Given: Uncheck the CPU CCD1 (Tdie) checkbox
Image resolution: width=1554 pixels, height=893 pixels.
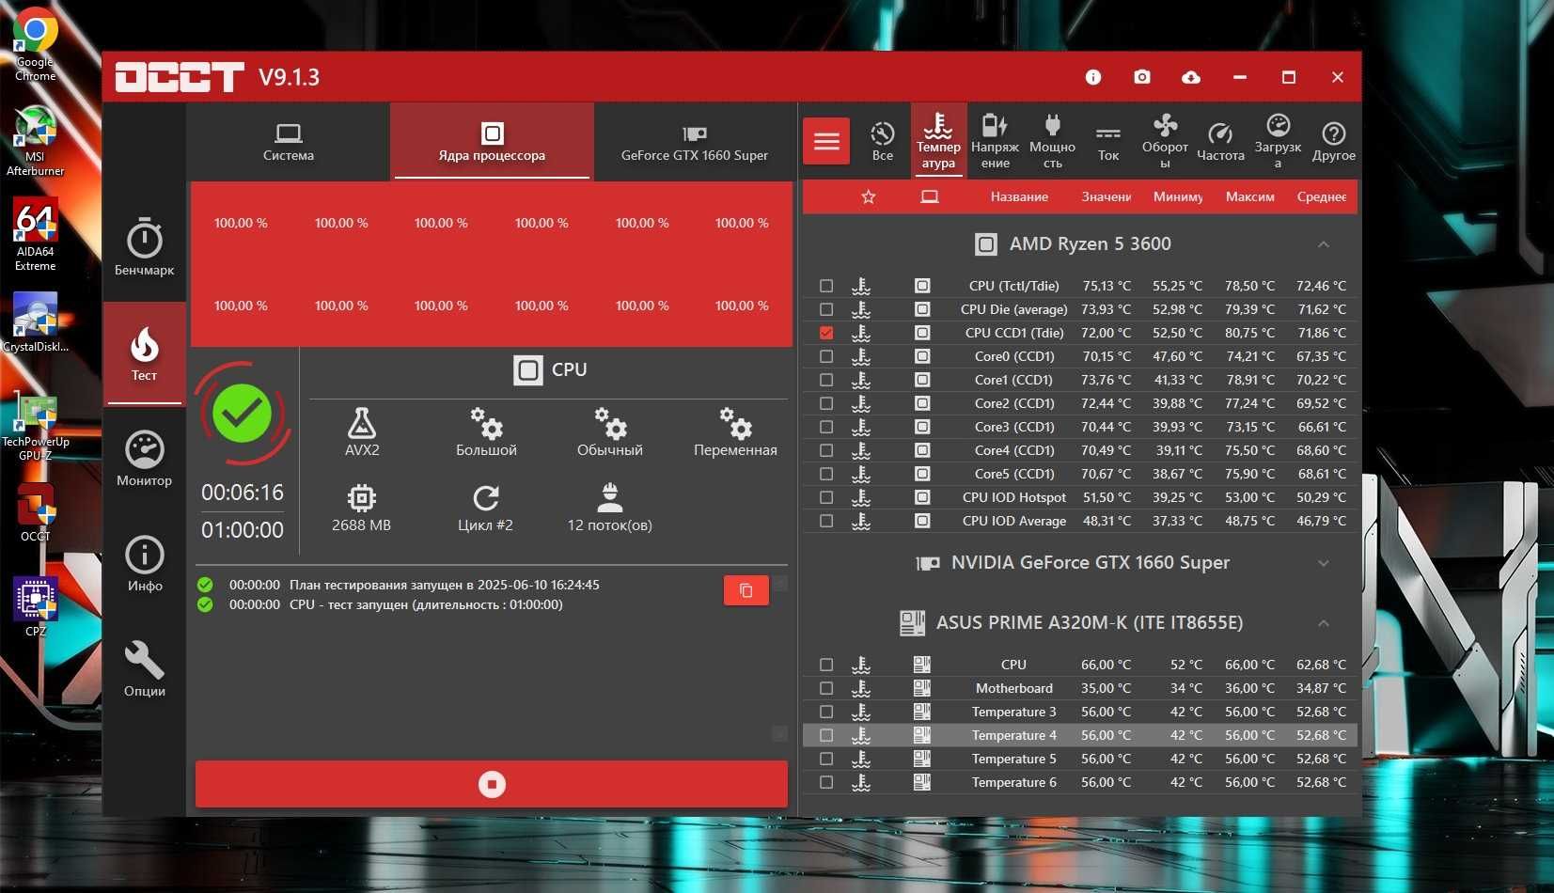Looking at the screenshot, I should [x=826, y=333].
